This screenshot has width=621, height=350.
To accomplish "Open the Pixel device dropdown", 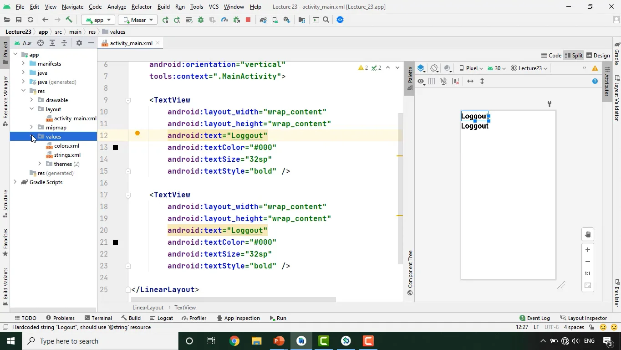I will coord(471,68).
